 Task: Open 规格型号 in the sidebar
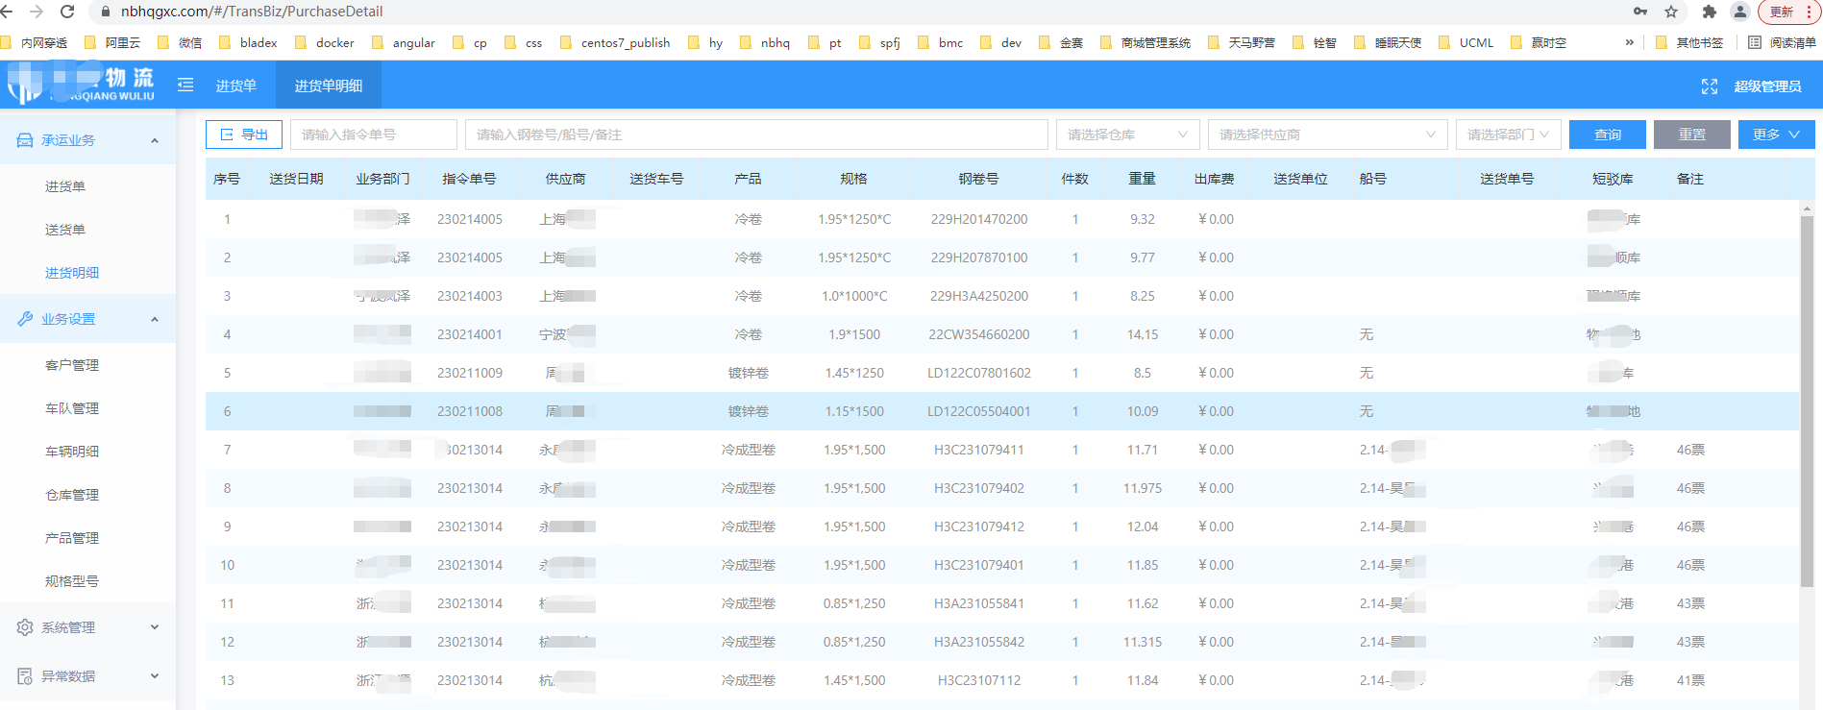click(72, 581)
